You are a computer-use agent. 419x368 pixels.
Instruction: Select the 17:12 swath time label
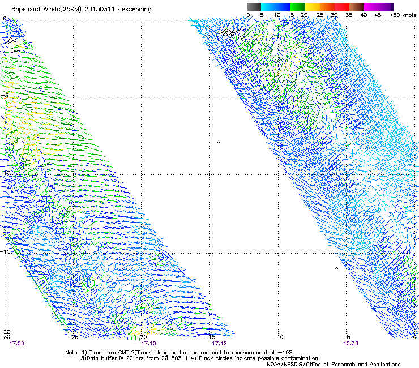pos(219,343)
